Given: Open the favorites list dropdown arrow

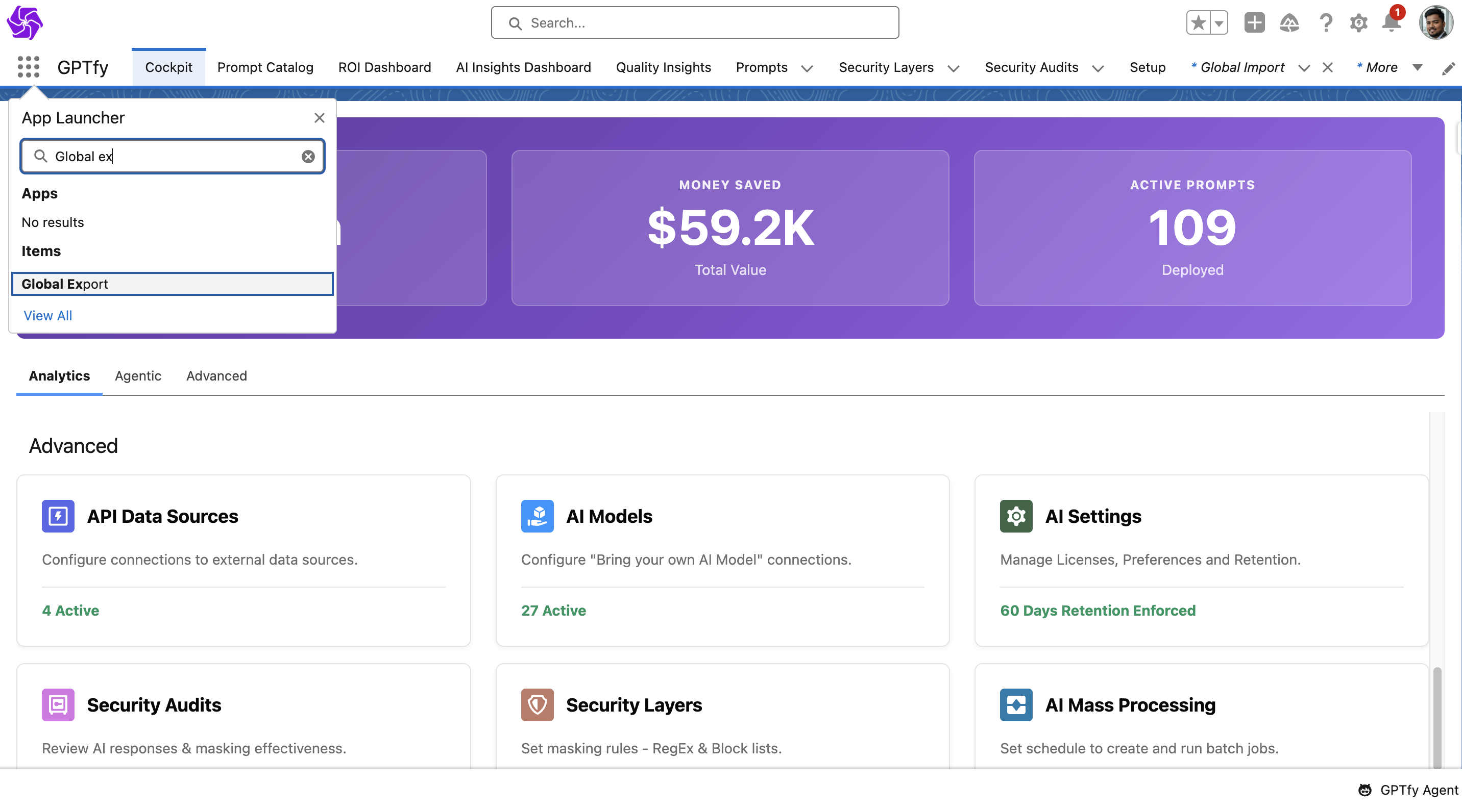Looking at the screenshot, I should point(1219,22).
